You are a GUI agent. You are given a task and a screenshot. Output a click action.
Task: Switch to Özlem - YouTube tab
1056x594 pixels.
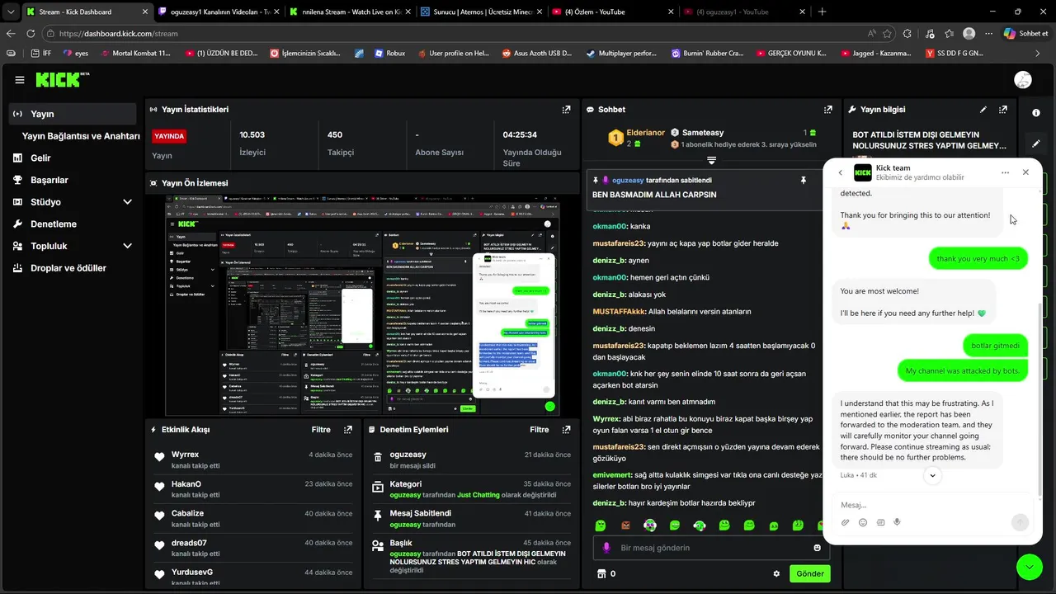[611, 12]
